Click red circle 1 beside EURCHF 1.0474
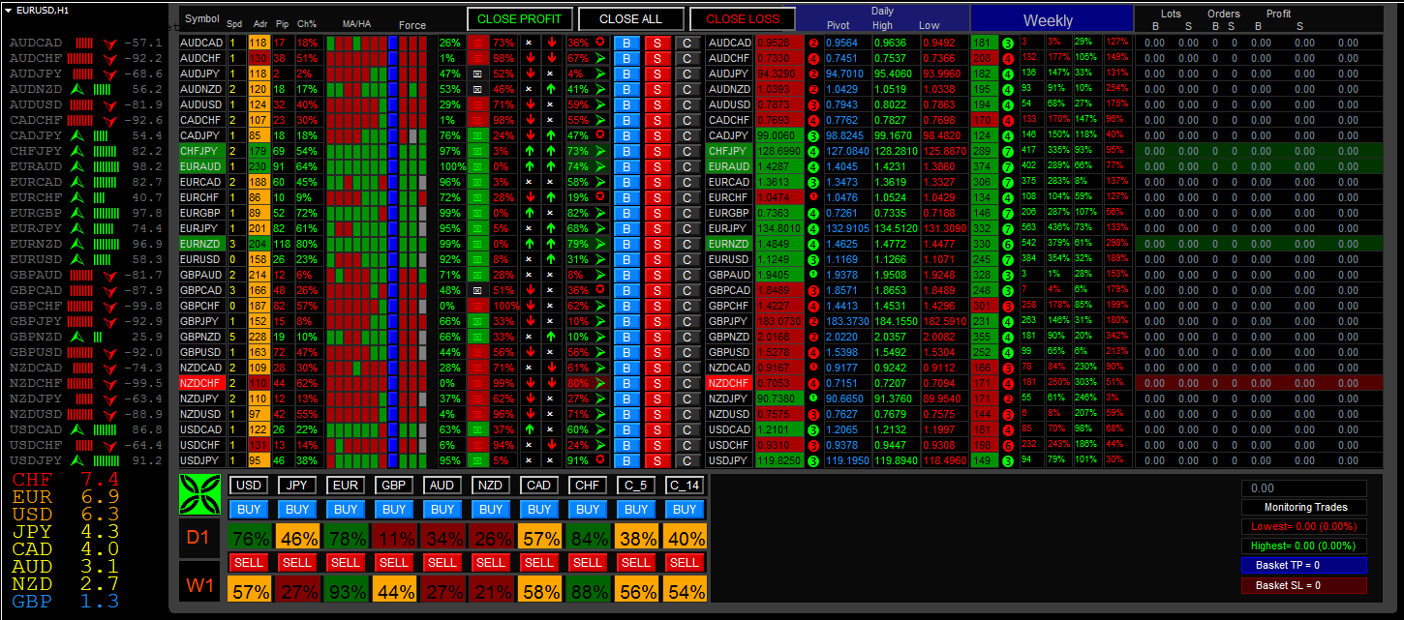This screenshot has width=1404, height=620. 813,197
